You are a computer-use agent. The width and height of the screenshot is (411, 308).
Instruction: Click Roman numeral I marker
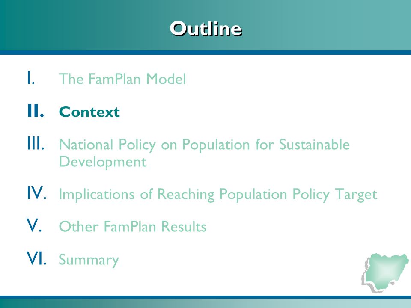(x=31, y=77)
